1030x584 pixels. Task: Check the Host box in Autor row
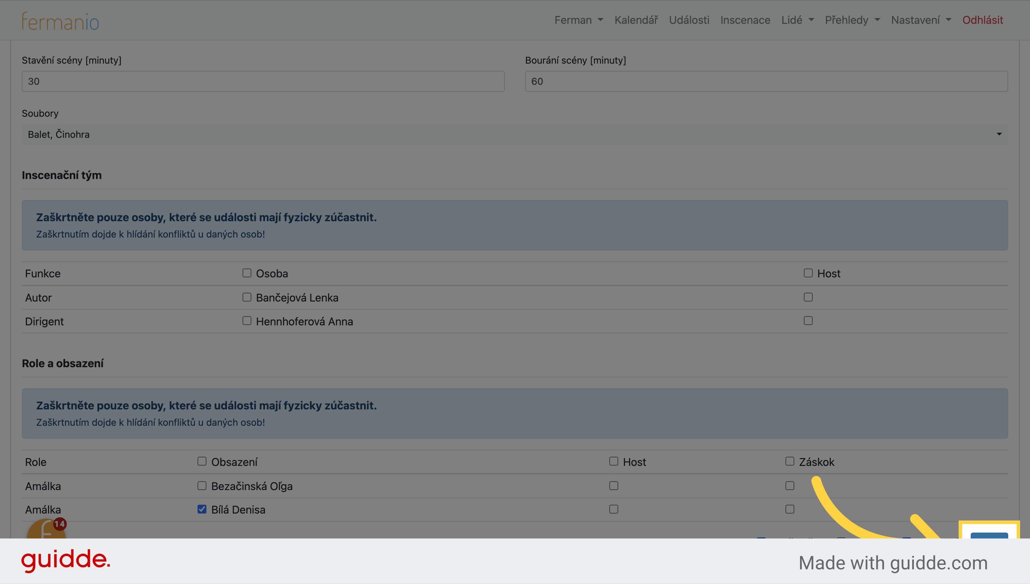[808, 297]
